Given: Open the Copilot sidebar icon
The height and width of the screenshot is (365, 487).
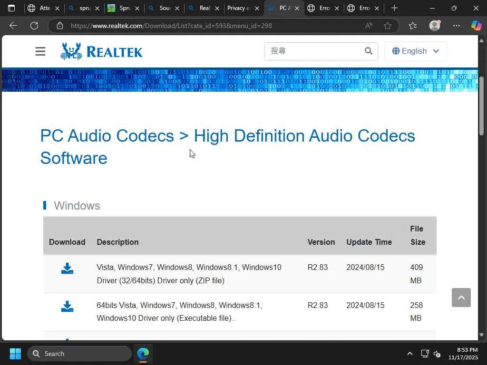Looking at the screenshot, I should pos(476,26).
